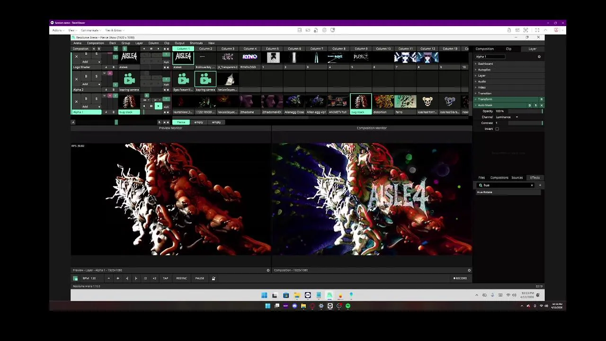Enable the Invert checkbox in Auto Mask
606x341 pixels.
(497, 129)
